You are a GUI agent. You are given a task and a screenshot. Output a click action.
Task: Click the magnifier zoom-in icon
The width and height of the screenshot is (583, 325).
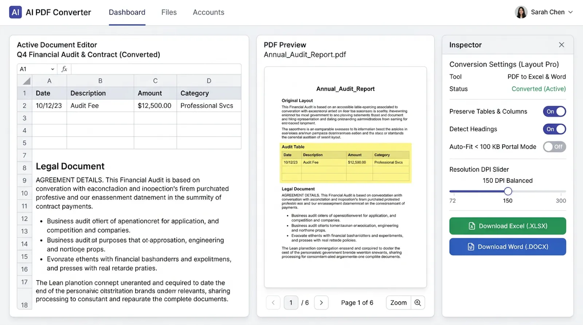[x=418, y=302]
